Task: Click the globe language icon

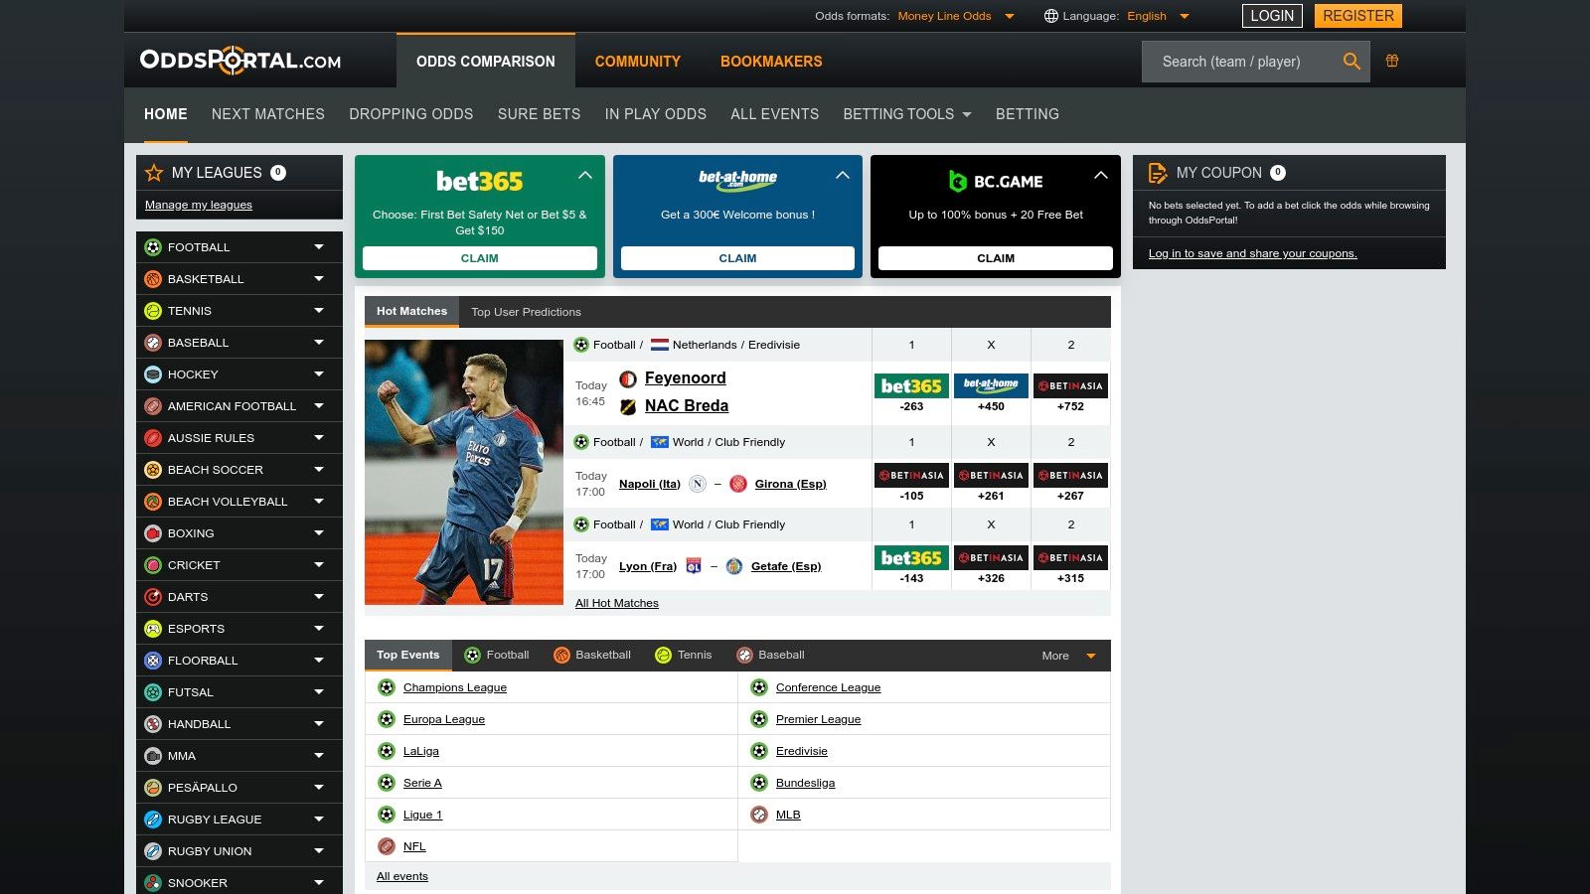Action: click(x=1050, y=16)
